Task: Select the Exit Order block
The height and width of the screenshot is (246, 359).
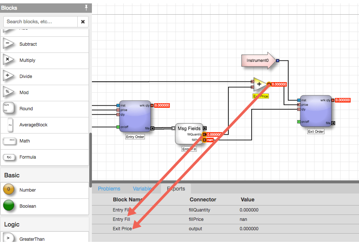Action: pyautogui.click(x=316, y=111)
